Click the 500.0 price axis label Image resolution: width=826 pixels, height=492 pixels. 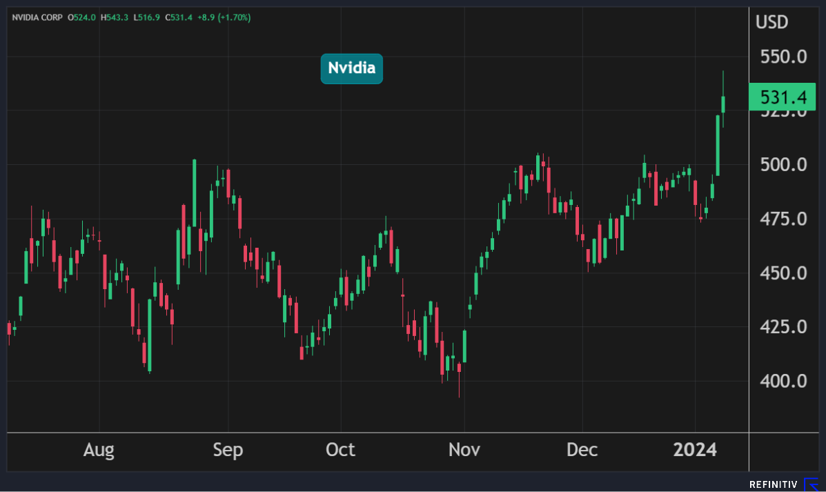(783, 165)
